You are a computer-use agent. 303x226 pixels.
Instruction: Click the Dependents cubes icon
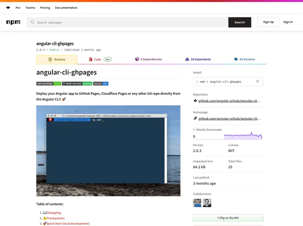pos(187,59)
